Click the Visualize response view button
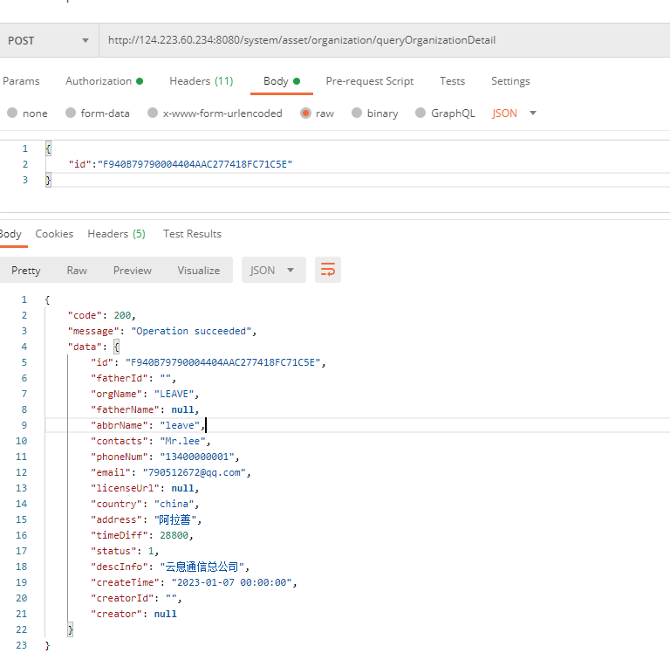 (198, 270)
